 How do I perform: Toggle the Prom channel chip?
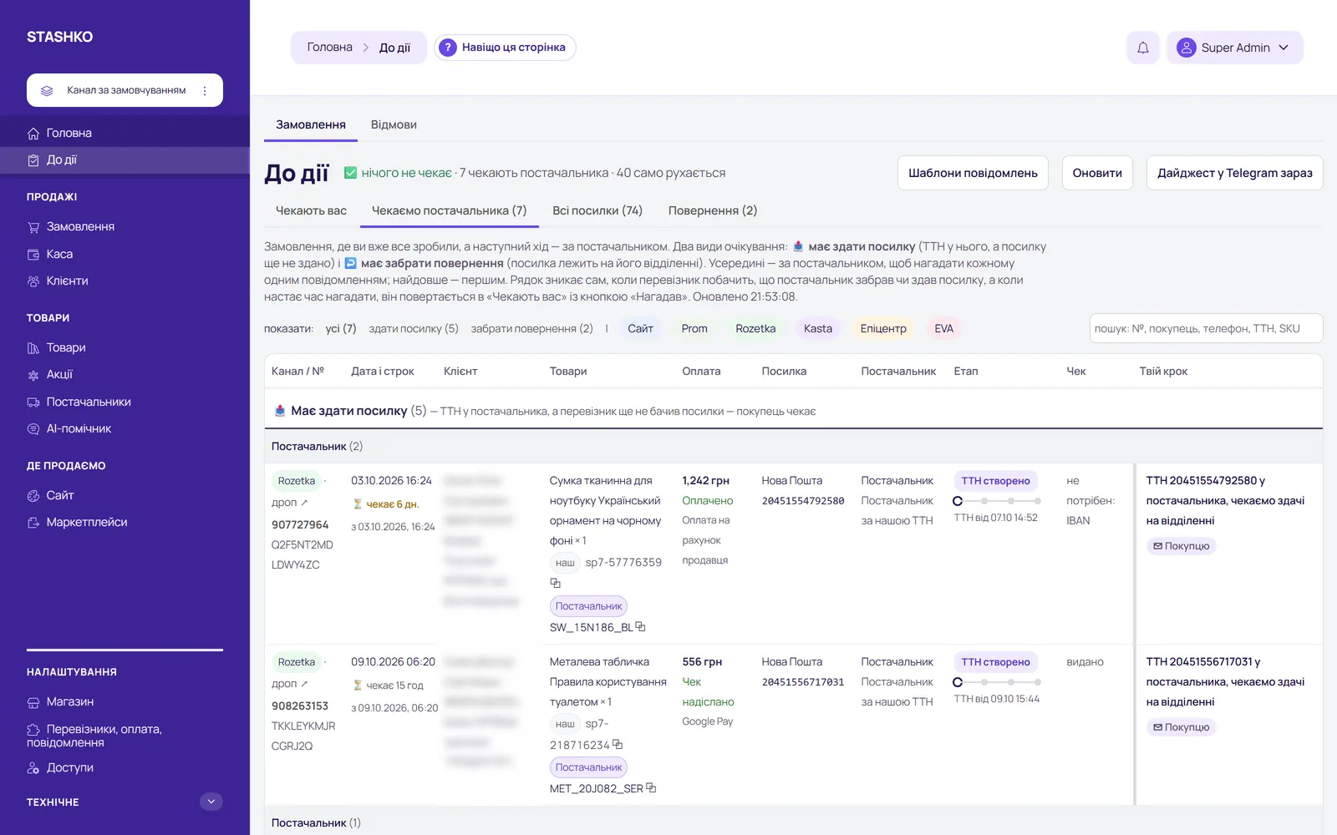tap(694, 328)
